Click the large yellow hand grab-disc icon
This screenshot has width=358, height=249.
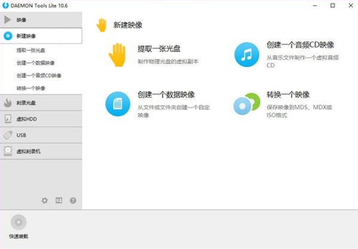point(117,55)
